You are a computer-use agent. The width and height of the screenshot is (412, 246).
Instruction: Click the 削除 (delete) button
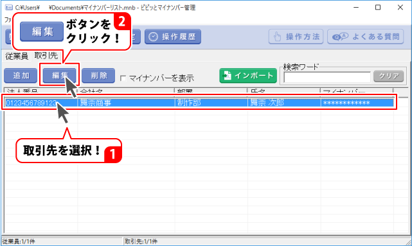click(98, 76)
